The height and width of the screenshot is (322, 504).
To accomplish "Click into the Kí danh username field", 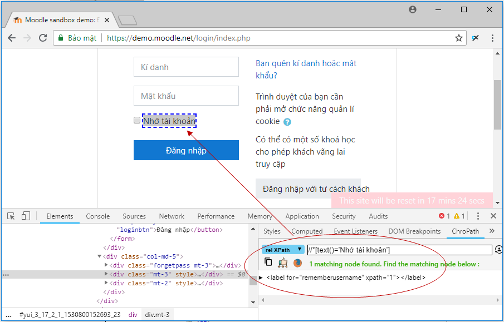I will pos(186,67).
